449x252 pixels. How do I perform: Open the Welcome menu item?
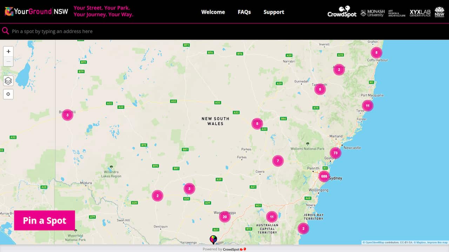[213, 12]
